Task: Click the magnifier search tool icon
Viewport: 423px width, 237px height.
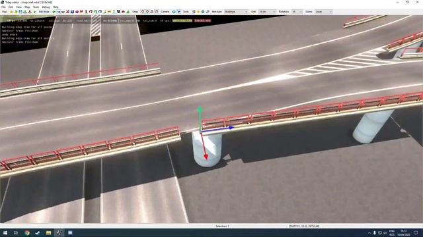Action: point(208,12)
